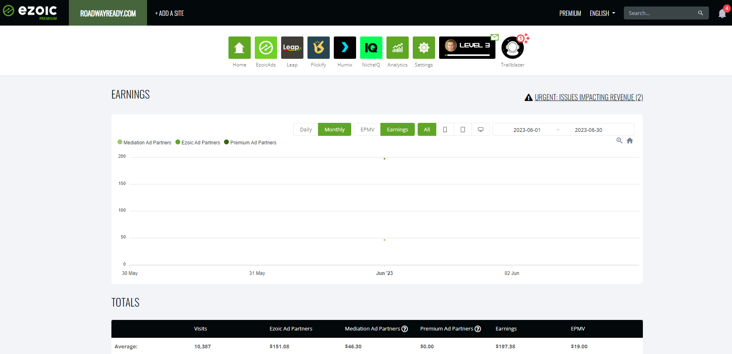Open the Trailblazer astronaut icon
Image resolution: width=732 pixels, height=354 pixels.
[x=512, y=47]
